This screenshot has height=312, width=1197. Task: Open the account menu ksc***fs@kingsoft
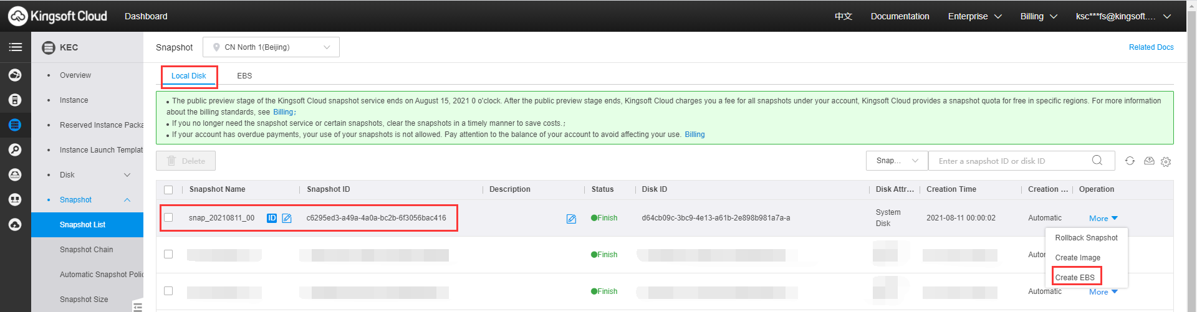[1123, 16]
